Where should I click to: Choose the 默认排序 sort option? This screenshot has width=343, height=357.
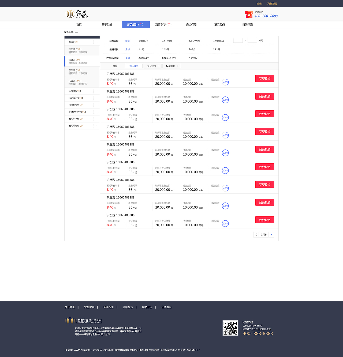pyautogui.click(x=134, y=66)
